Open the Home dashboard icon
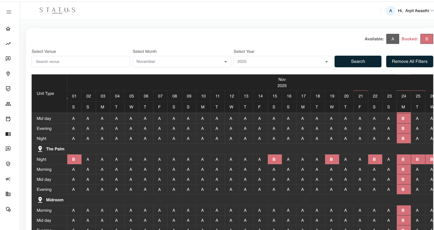This screenshot has width=434, height=230. 9,28
